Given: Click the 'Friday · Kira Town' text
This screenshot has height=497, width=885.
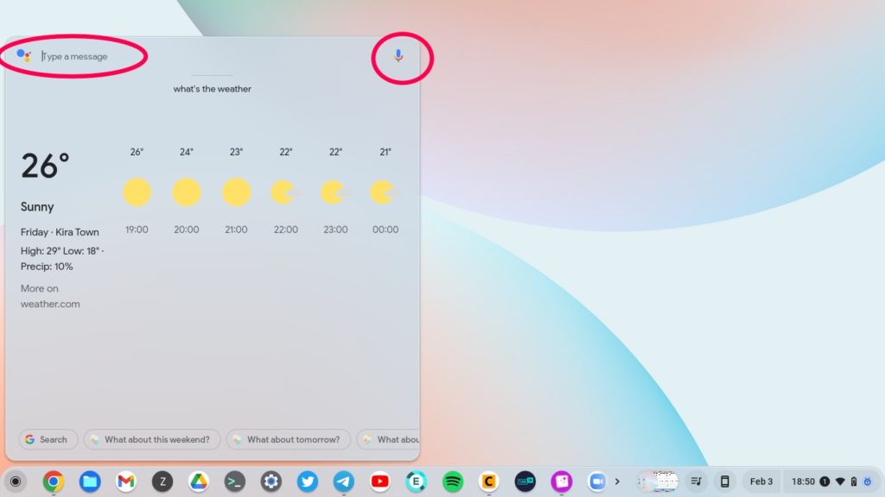Looking at the screenshot, I should pyautogui.click(x=60, y=232).
